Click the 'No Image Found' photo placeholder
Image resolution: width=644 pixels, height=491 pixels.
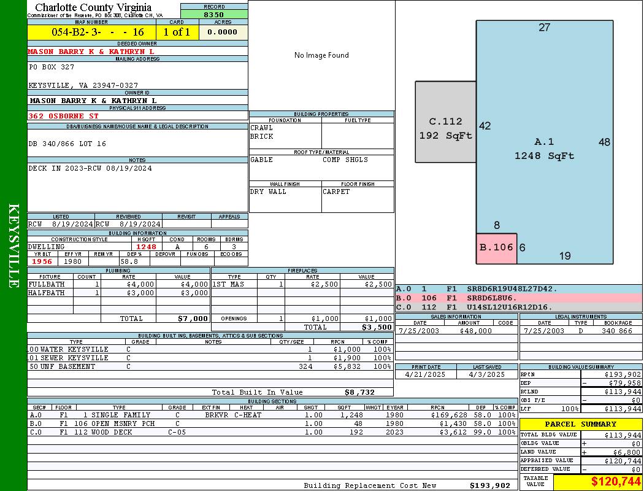pos(321,55)
